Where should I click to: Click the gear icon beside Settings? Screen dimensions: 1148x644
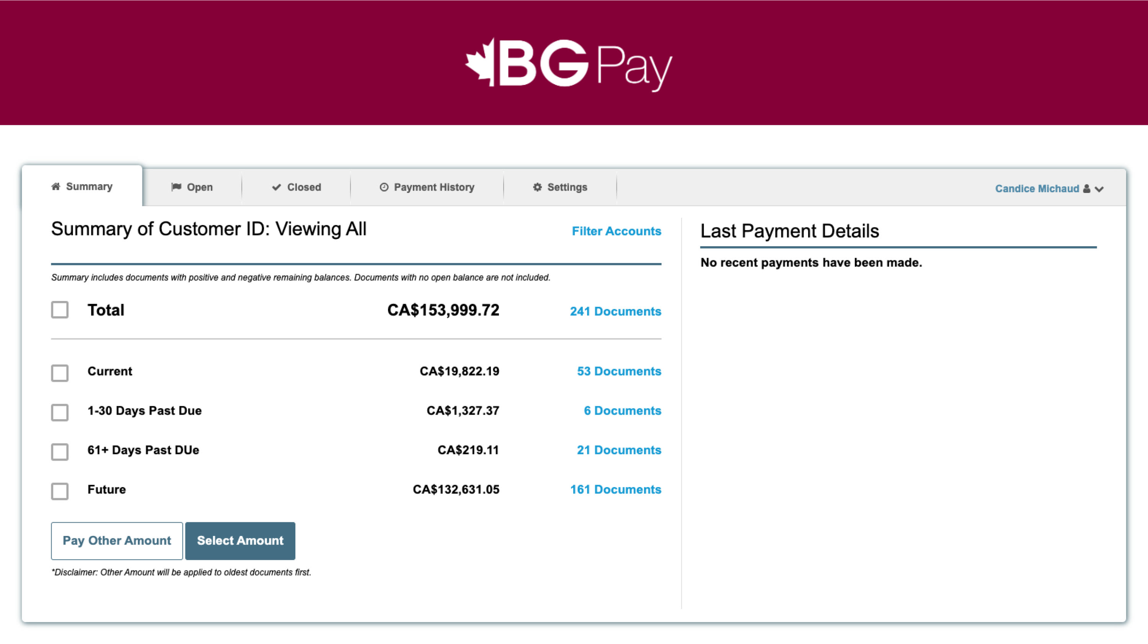538,187
